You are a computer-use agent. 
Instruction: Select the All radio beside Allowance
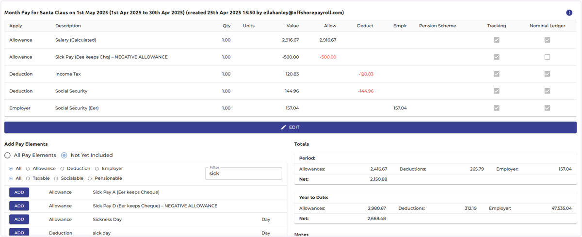[11, 169]
